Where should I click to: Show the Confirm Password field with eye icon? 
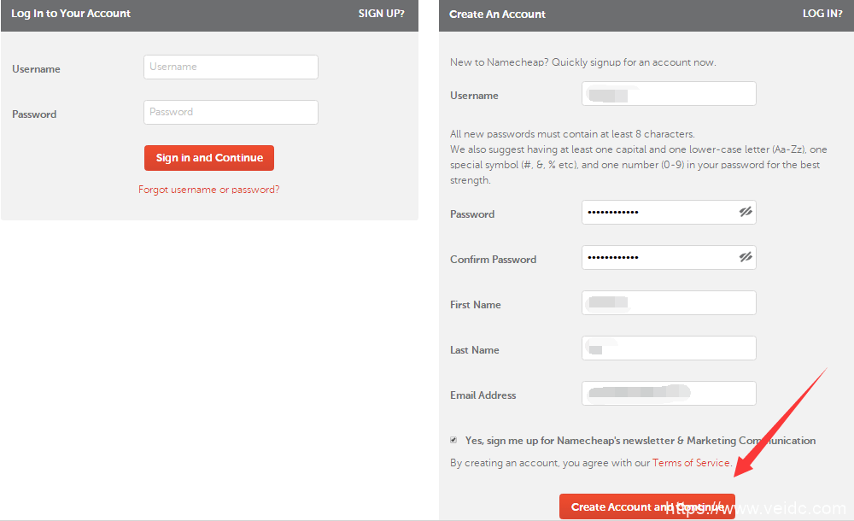[746, 257]
